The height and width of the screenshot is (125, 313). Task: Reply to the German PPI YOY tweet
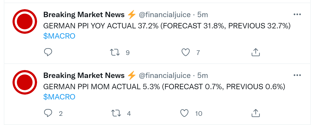point(48,52)
